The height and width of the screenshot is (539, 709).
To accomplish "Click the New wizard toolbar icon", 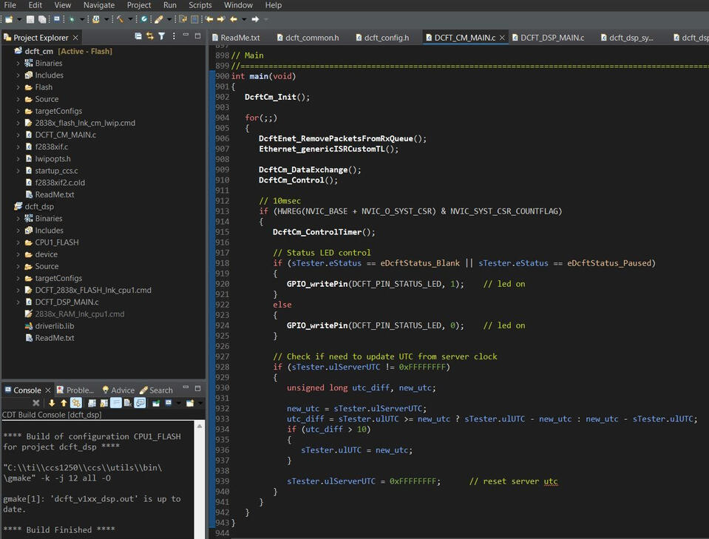I will pos(9,19).
